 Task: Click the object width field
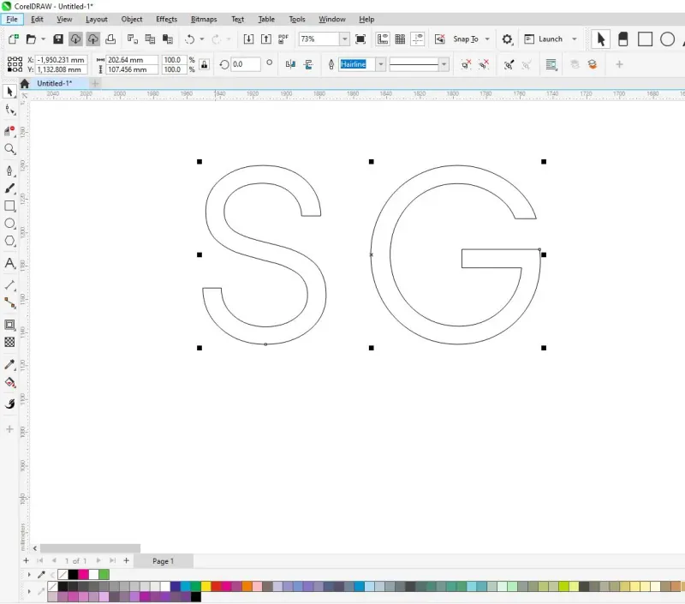pos(132,59)
